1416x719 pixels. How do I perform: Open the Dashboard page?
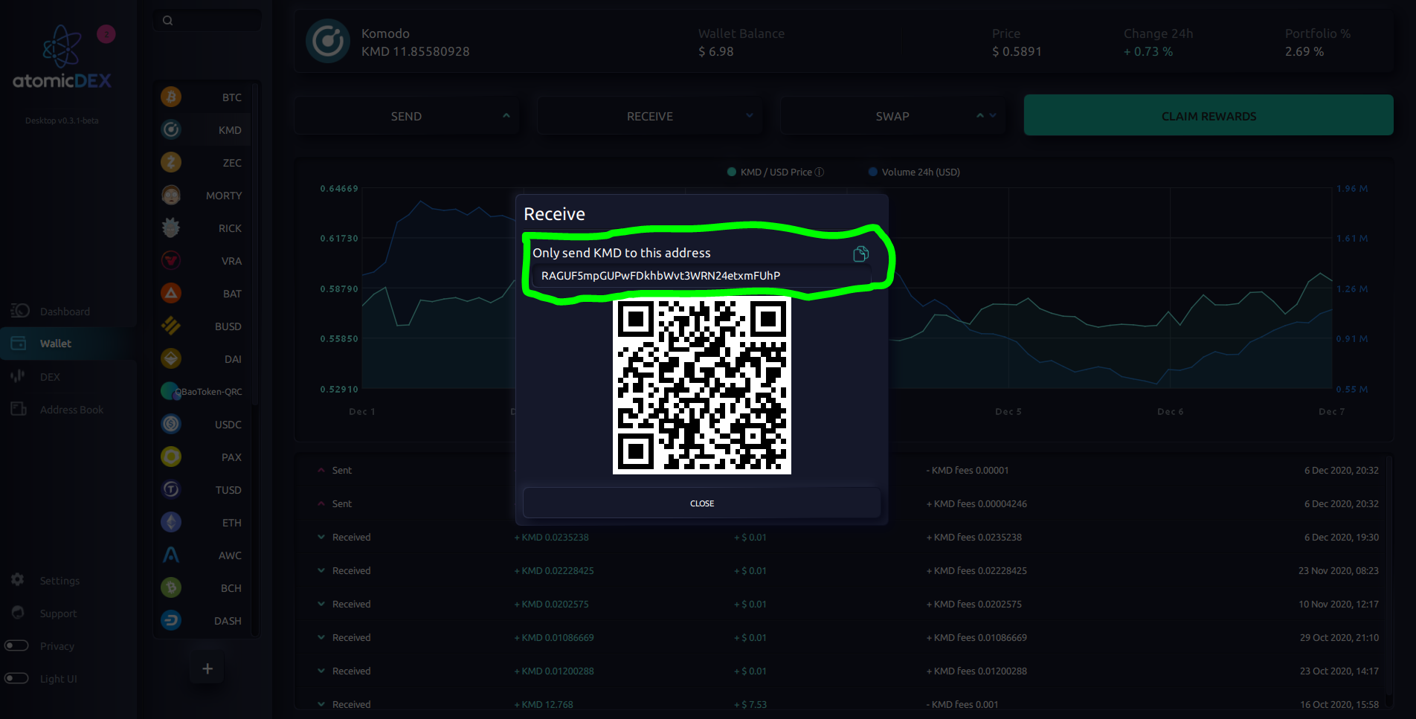[65, 311]
